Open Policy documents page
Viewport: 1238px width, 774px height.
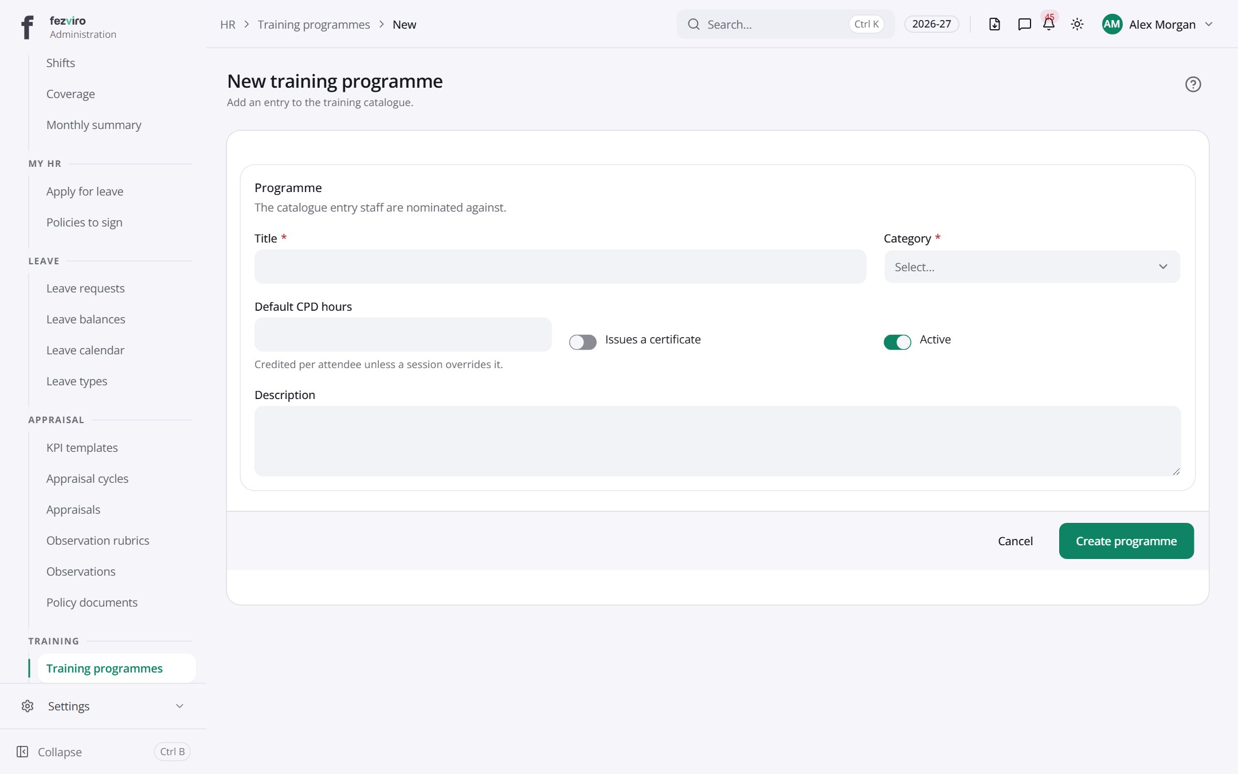point(92,603)
